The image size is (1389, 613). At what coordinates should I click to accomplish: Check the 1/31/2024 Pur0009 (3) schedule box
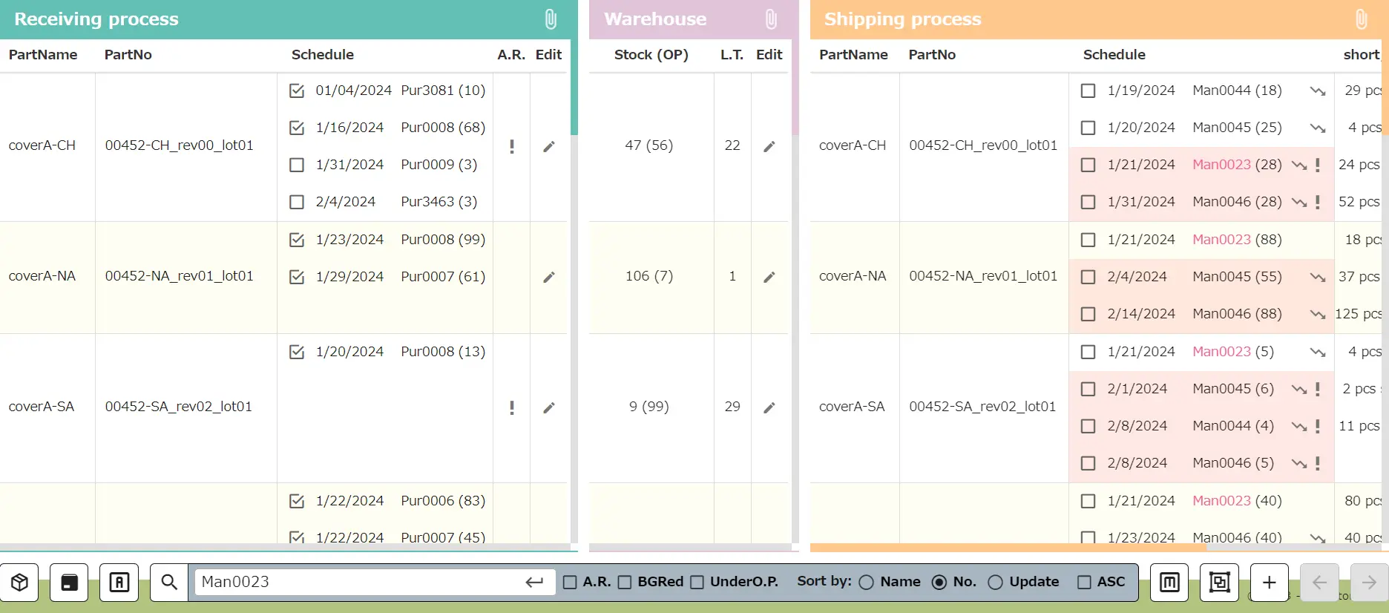click(297, 165)
